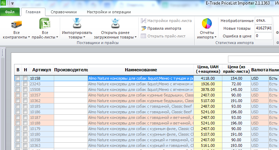Sort by the Производитель column header

click(x=71, y=70)
